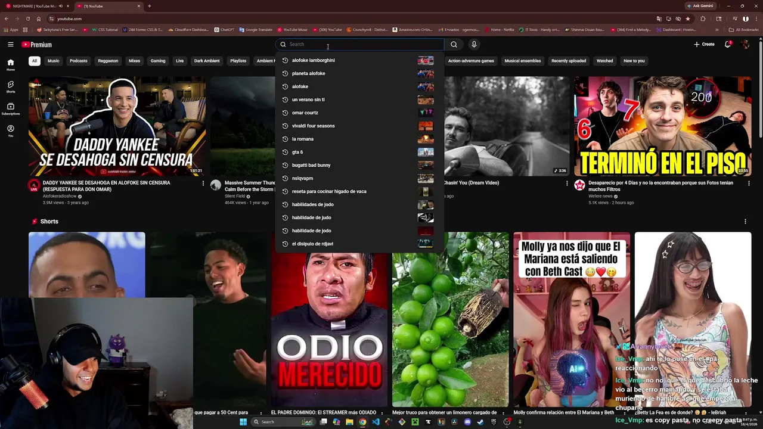Select Musical ensembles chip

523,61
